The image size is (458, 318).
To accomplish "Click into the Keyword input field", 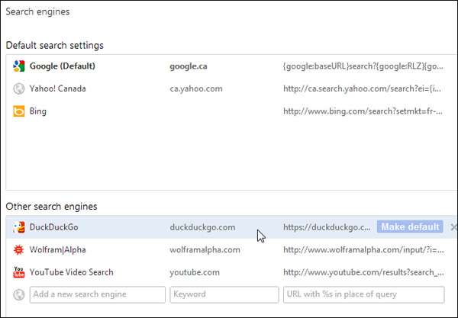I will click(x=224, y=294).
